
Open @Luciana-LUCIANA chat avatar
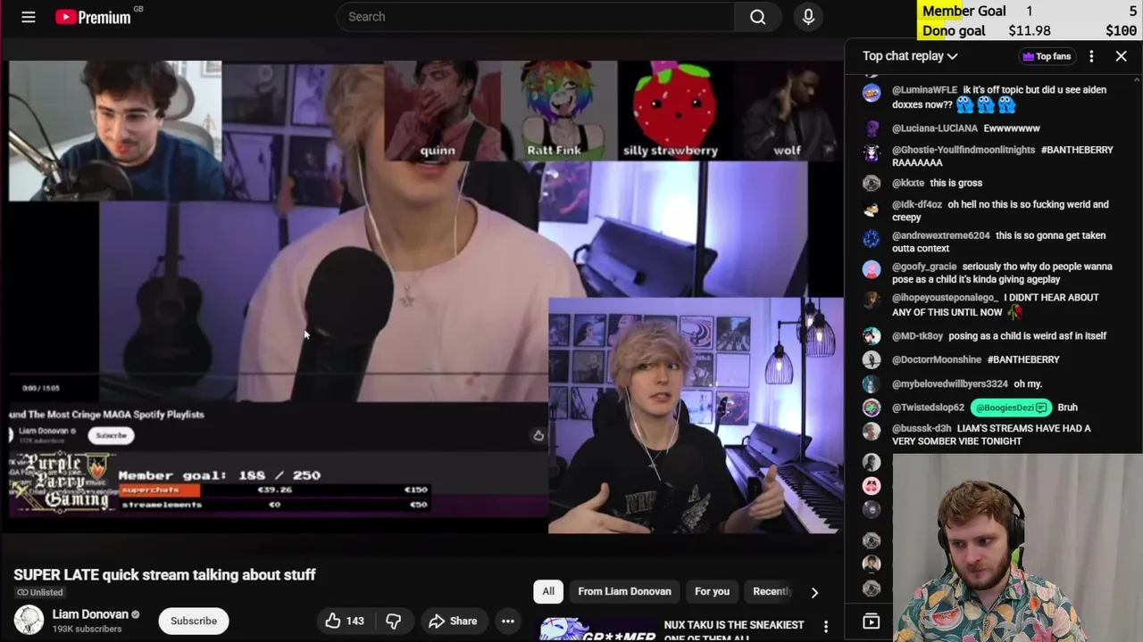[872, 128]
